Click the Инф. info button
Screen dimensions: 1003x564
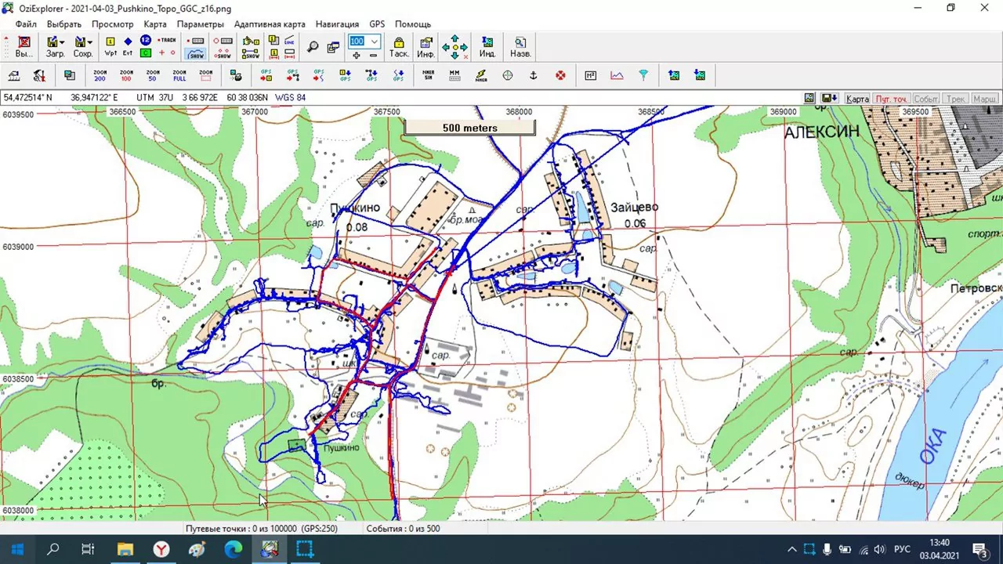pos(426,47)
